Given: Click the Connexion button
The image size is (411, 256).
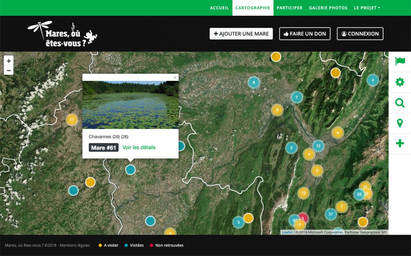Looking at the screenshot, I should (360, 34).
